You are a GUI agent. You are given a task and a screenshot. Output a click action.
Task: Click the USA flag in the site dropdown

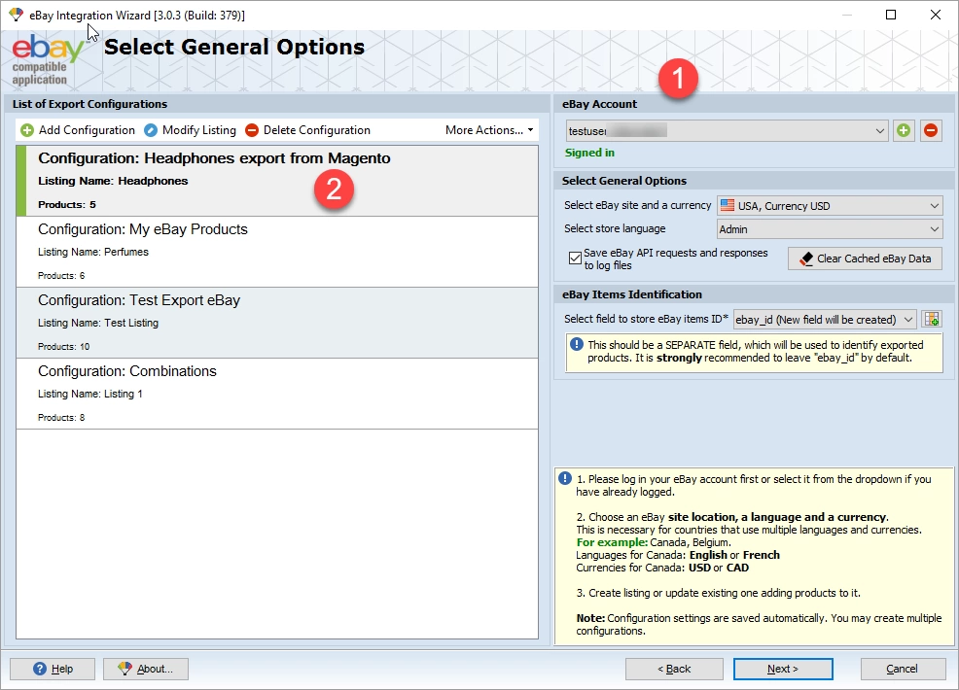(x=728, y=205)
